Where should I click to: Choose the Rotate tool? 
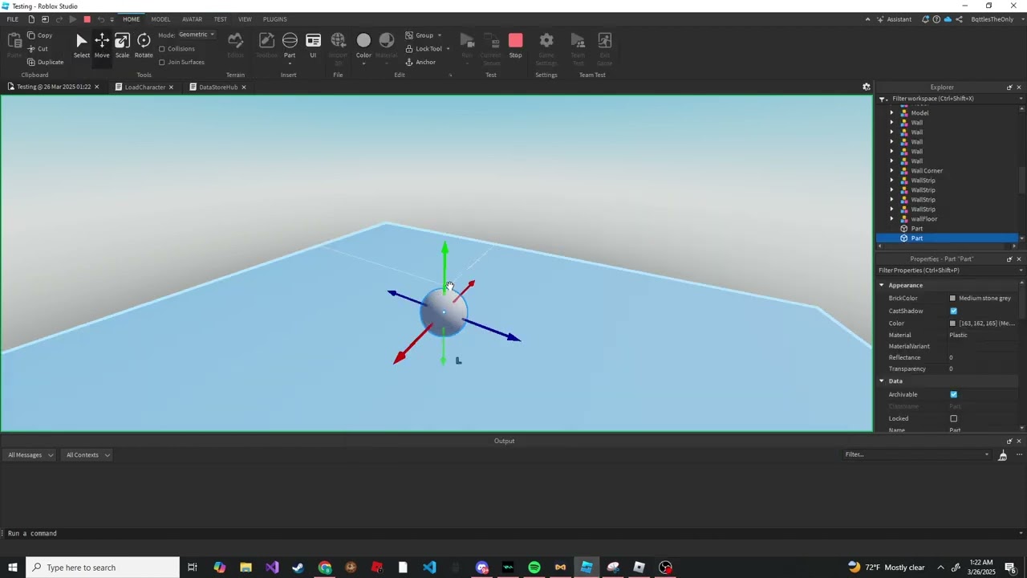coord(144,45)
